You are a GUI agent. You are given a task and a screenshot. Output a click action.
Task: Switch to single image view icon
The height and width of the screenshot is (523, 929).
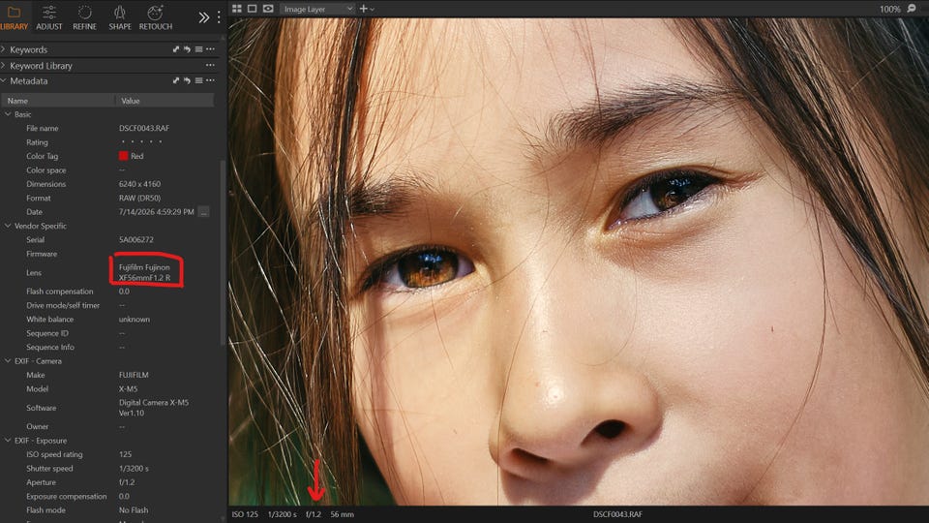point(253,9)
